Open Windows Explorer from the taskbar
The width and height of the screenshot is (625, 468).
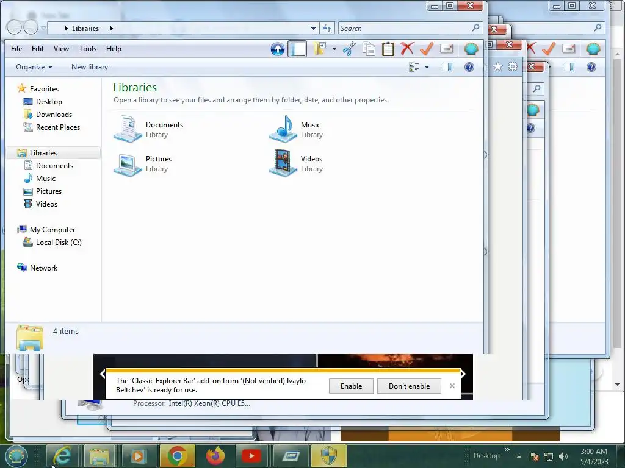[x=99, y=456]
